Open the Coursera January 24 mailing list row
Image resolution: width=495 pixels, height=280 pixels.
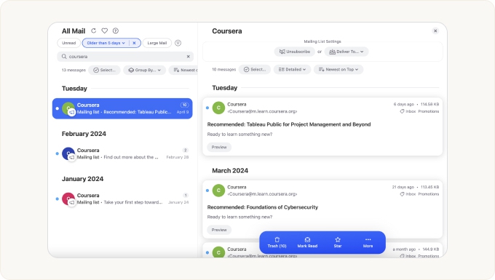(122, 199)
